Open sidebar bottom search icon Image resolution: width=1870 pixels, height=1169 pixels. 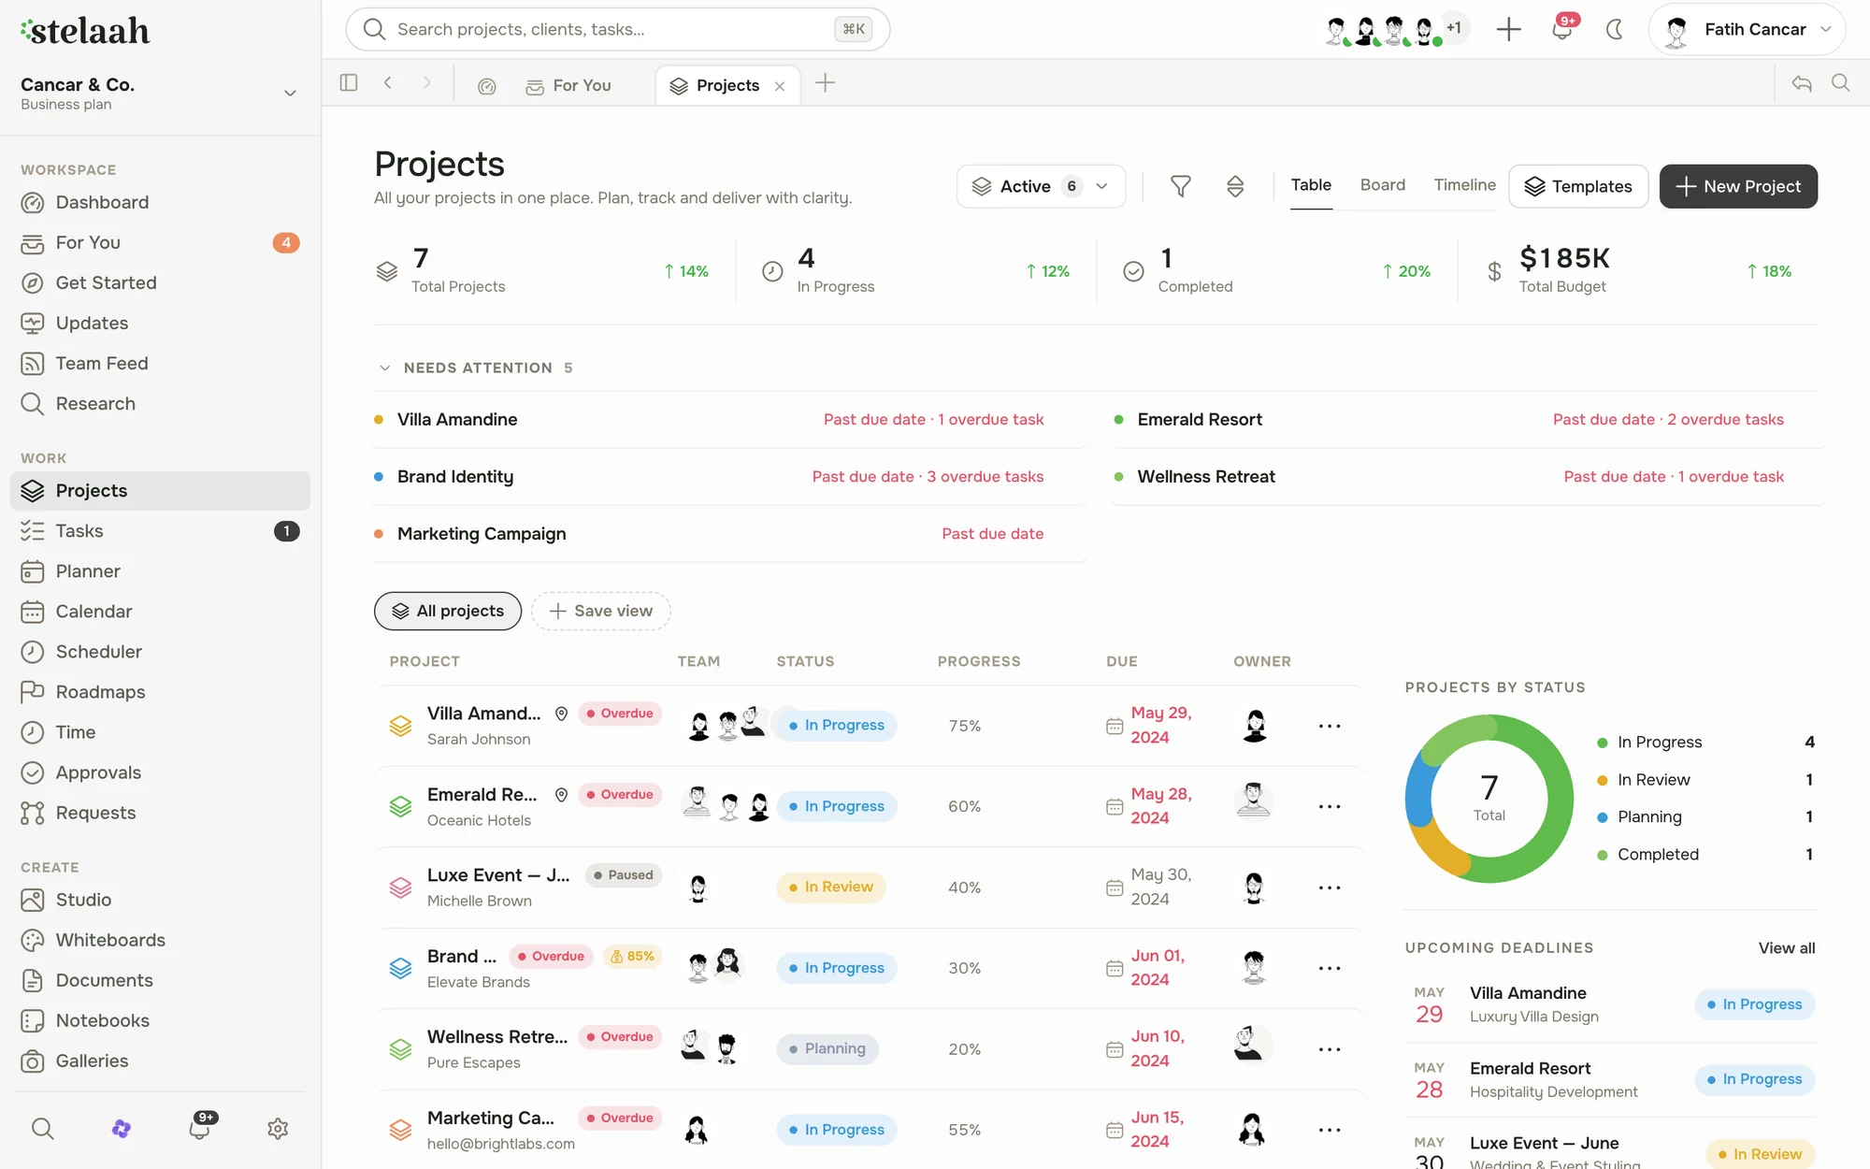coord(43,1129)
